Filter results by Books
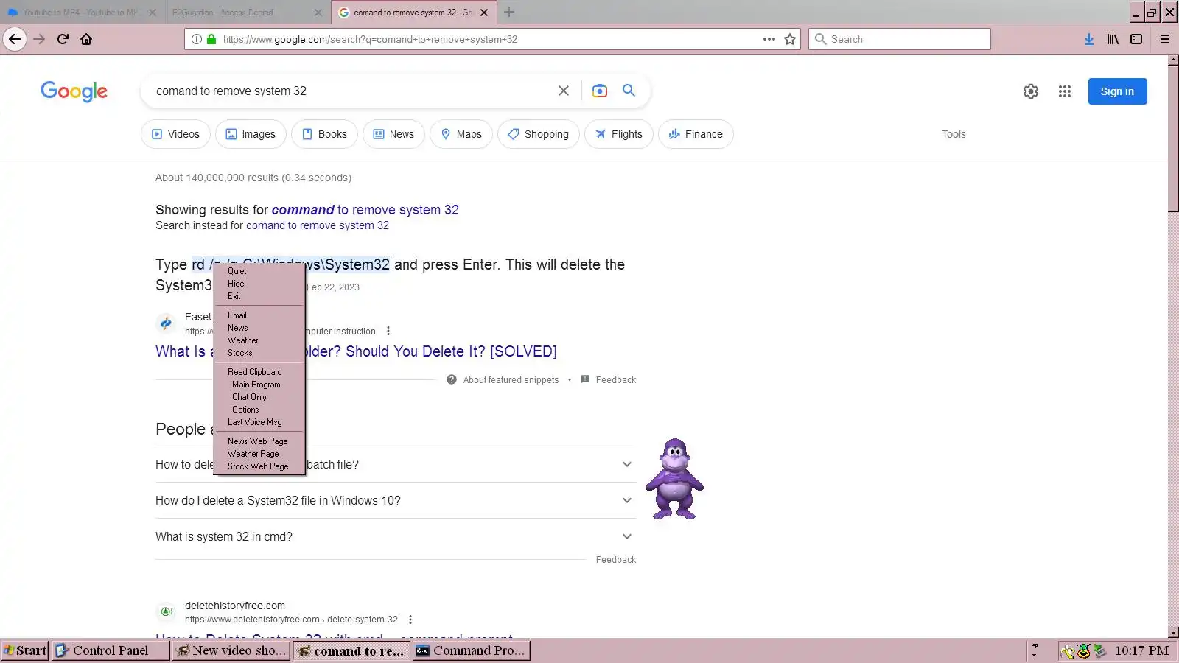This screenshot has height=663, width=1179. [324, 134]
